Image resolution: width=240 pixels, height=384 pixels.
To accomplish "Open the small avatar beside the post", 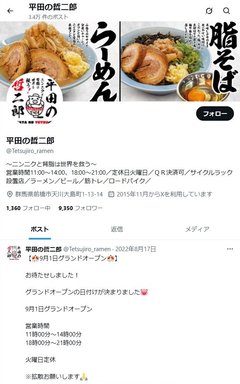I will [x=14, y=252].
